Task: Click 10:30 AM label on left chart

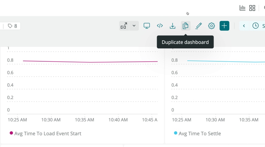Action: tap(51, 120)
